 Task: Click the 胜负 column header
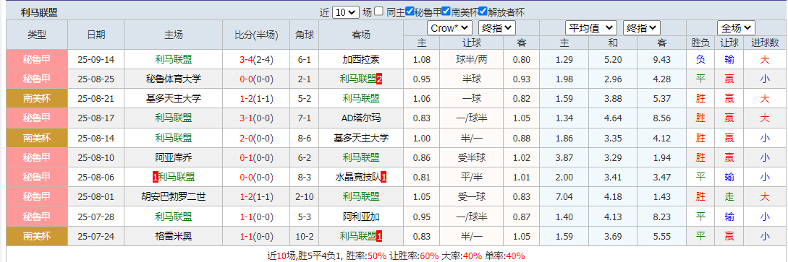[700, 43]
